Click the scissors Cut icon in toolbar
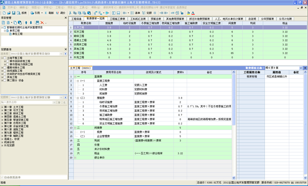 [x=70, y=13]
